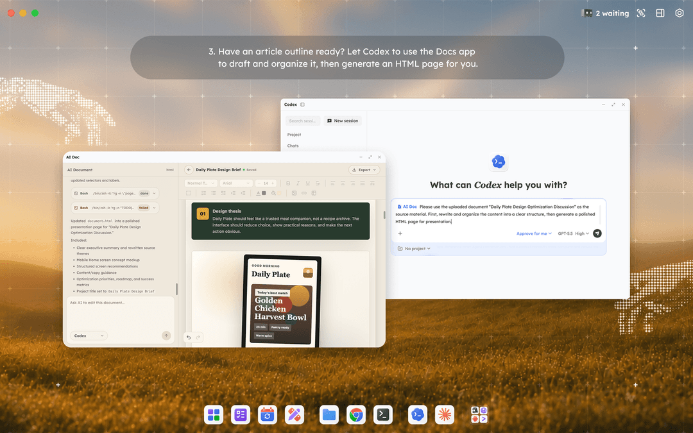This screenshot has height=433, width=693.
Task: Open Normal Text style dropdown
Action: pyautogui.click(x=201, y=183)
